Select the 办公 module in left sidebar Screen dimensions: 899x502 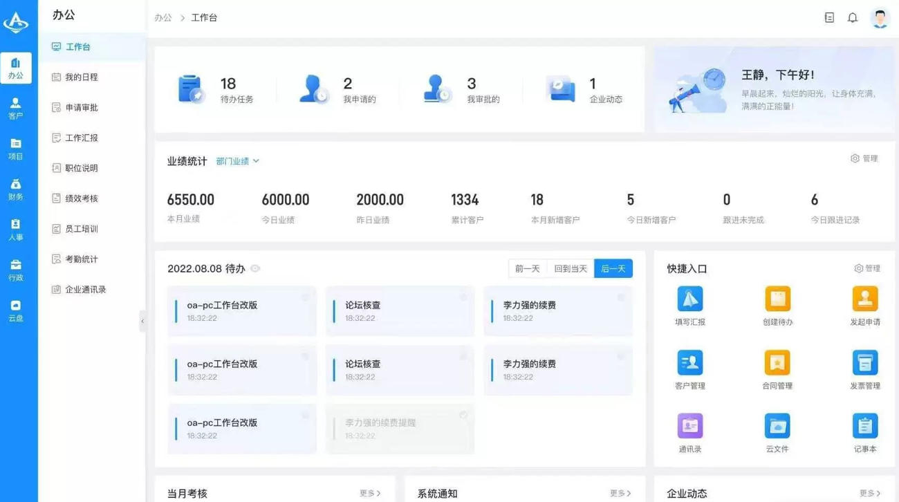pyautogui.click(x=16, y=68)
